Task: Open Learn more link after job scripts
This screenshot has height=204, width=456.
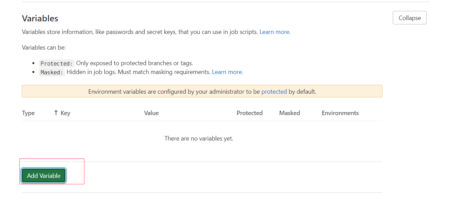Action: [275, 32]
